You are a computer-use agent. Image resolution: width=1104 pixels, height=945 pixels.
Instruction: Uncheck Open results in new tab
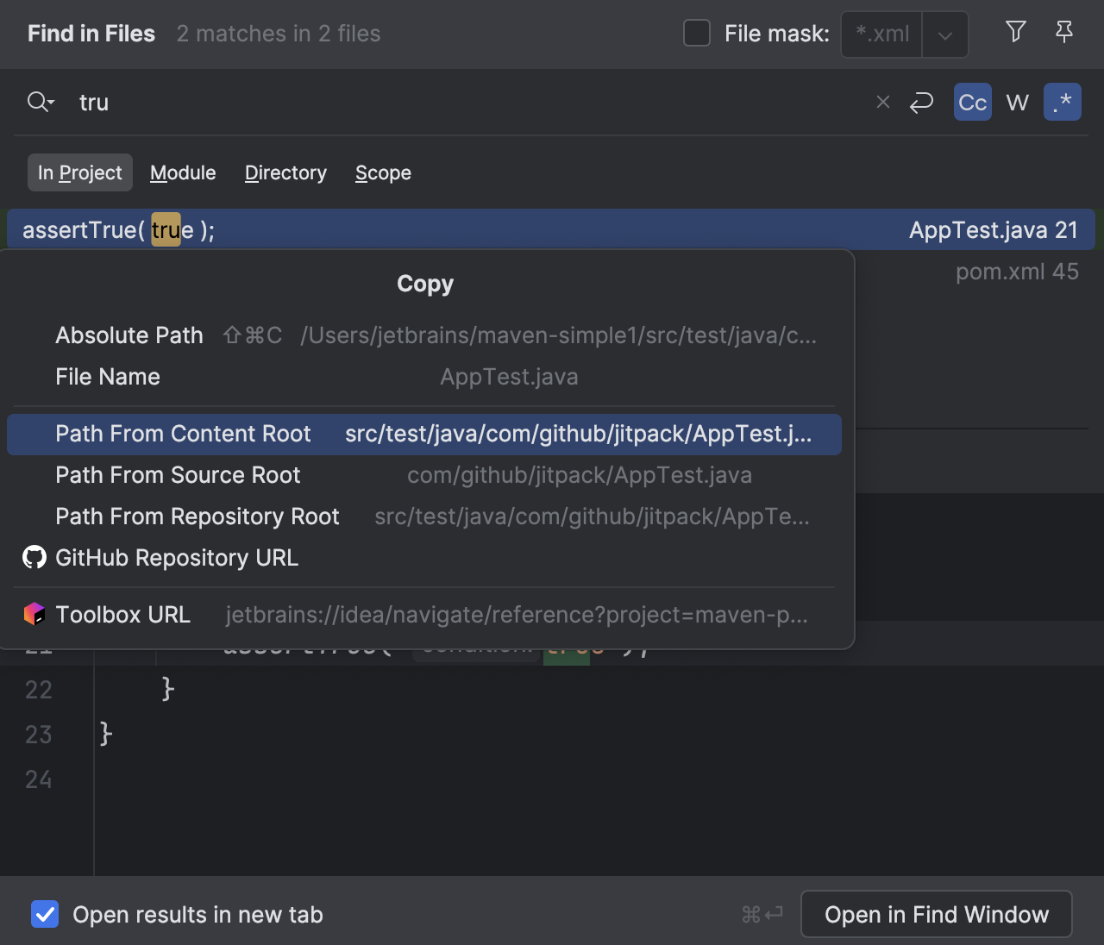pos(45,914)
